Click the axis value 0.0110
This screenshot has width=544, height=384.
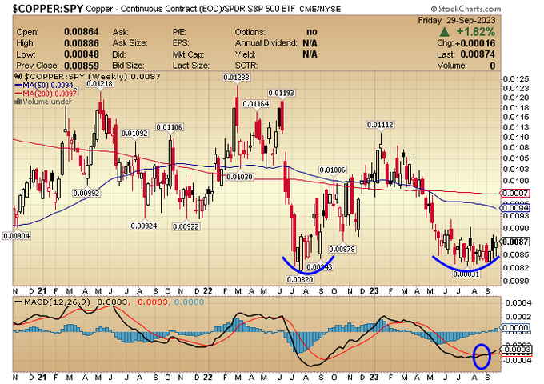(516, 138)
